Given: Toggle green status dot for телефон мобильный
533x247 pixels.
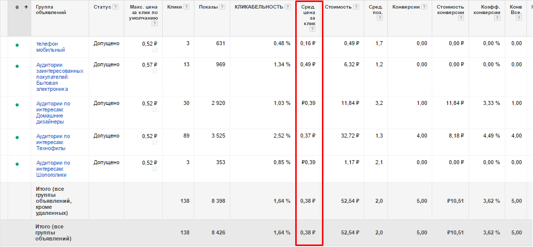Looking at the screenshot, I should [17, 45].
